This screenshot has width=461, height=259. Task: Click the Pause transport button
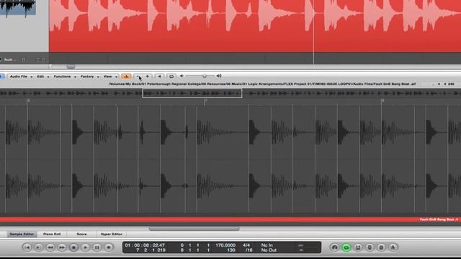[x=97, y=247]
